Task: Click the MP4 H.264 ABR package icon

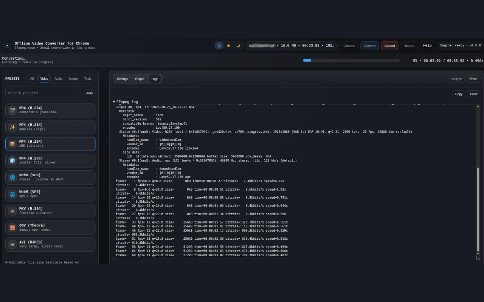Action: [12, 144]
